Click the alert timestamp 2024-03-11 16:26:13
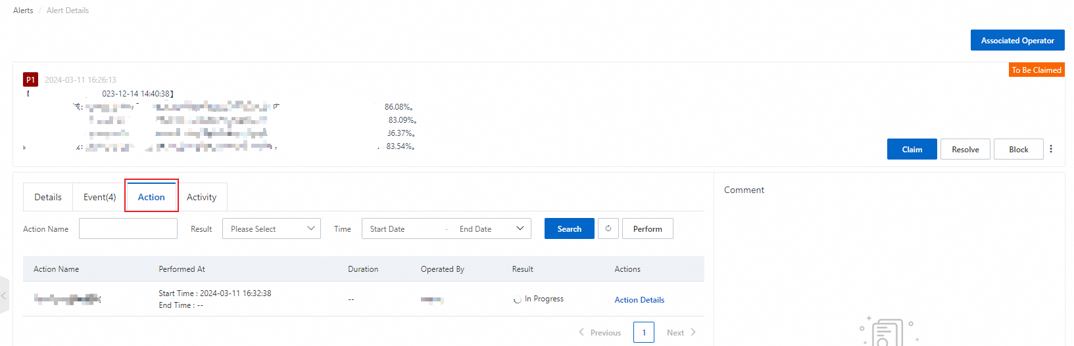 [x=80, y=79]
